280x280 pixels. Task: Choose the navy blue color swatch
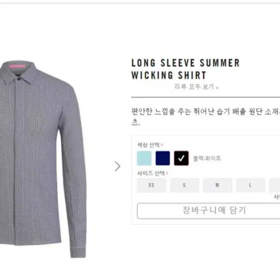[x=163, y=158]
